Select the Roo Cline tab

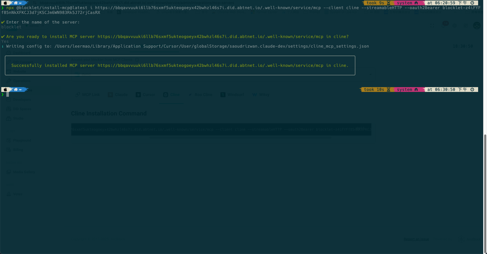pyautogui.click(x=200, y=95)
